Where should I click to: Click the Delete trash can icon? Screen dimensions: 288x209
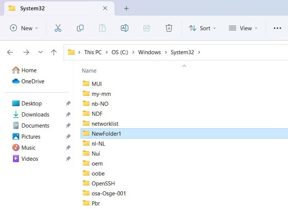[x=169, y=28]
